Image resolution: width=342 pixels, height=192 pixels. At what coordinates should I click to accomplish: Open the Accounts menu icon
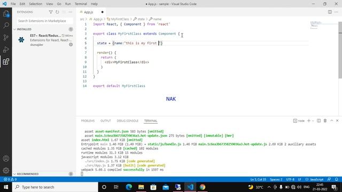(6, 158)
